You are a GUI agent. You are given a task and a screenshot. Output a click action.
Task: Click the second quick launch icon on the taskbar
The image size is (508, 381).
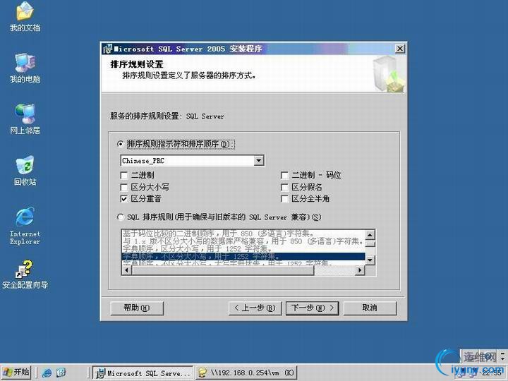coord(61,373)
